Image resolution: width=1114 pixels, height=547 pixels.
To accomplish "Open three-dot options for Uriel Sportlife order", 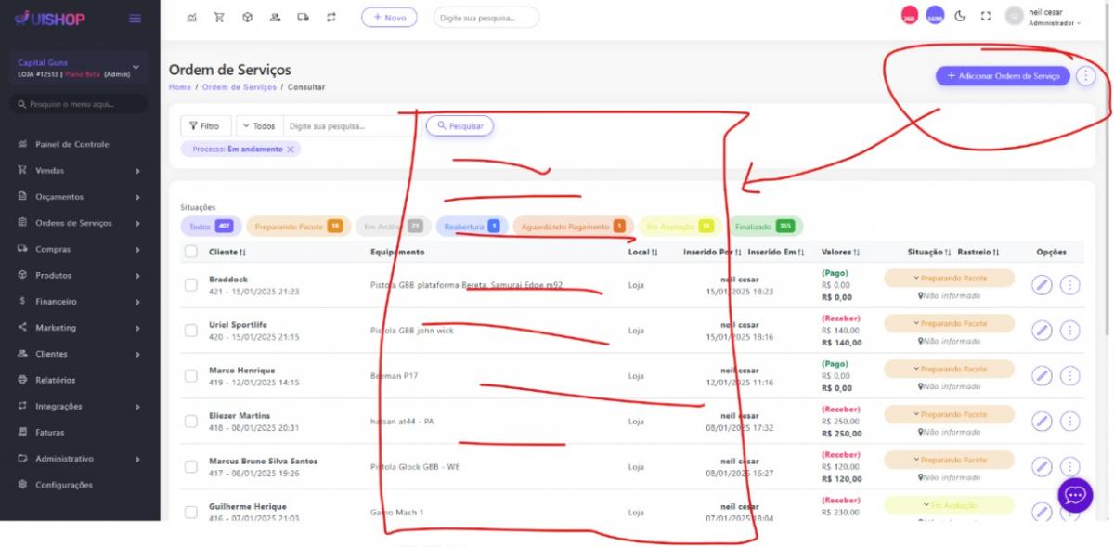I will (x=1069, y=331).
